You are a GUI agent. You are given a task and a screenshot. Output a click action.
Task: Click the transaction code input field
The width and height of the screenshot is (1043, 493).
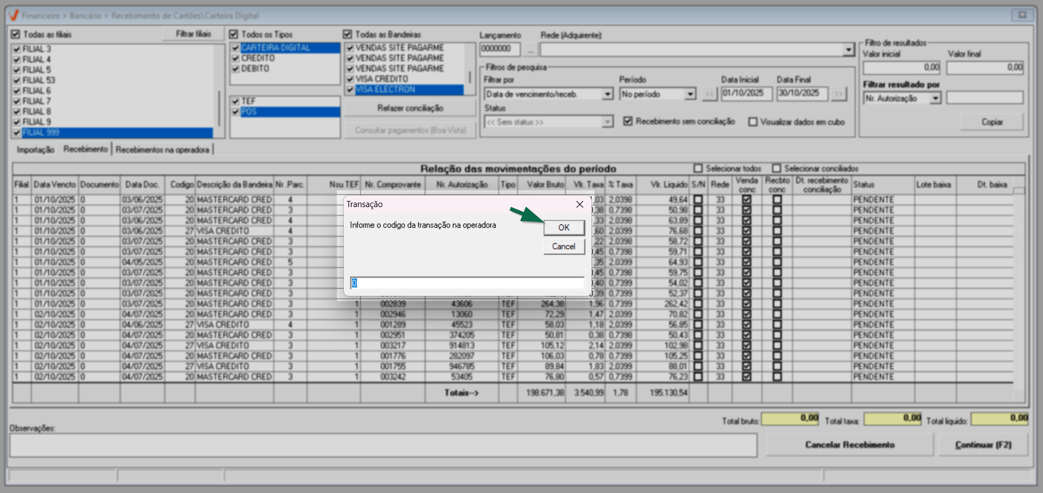pyautogui.click(x=467, y=283)
